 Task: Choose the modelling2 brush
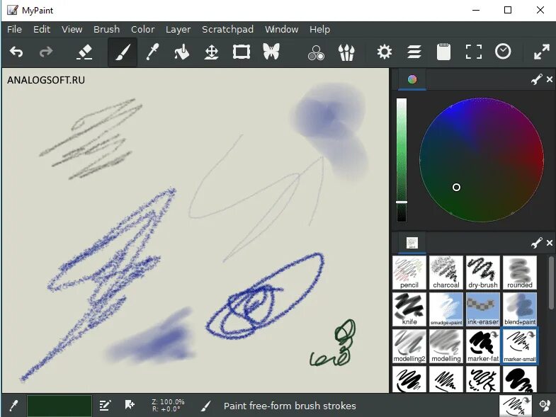(409, 346)
